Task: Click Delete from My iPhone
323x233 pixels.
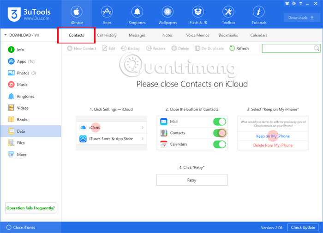Action: 273,145
